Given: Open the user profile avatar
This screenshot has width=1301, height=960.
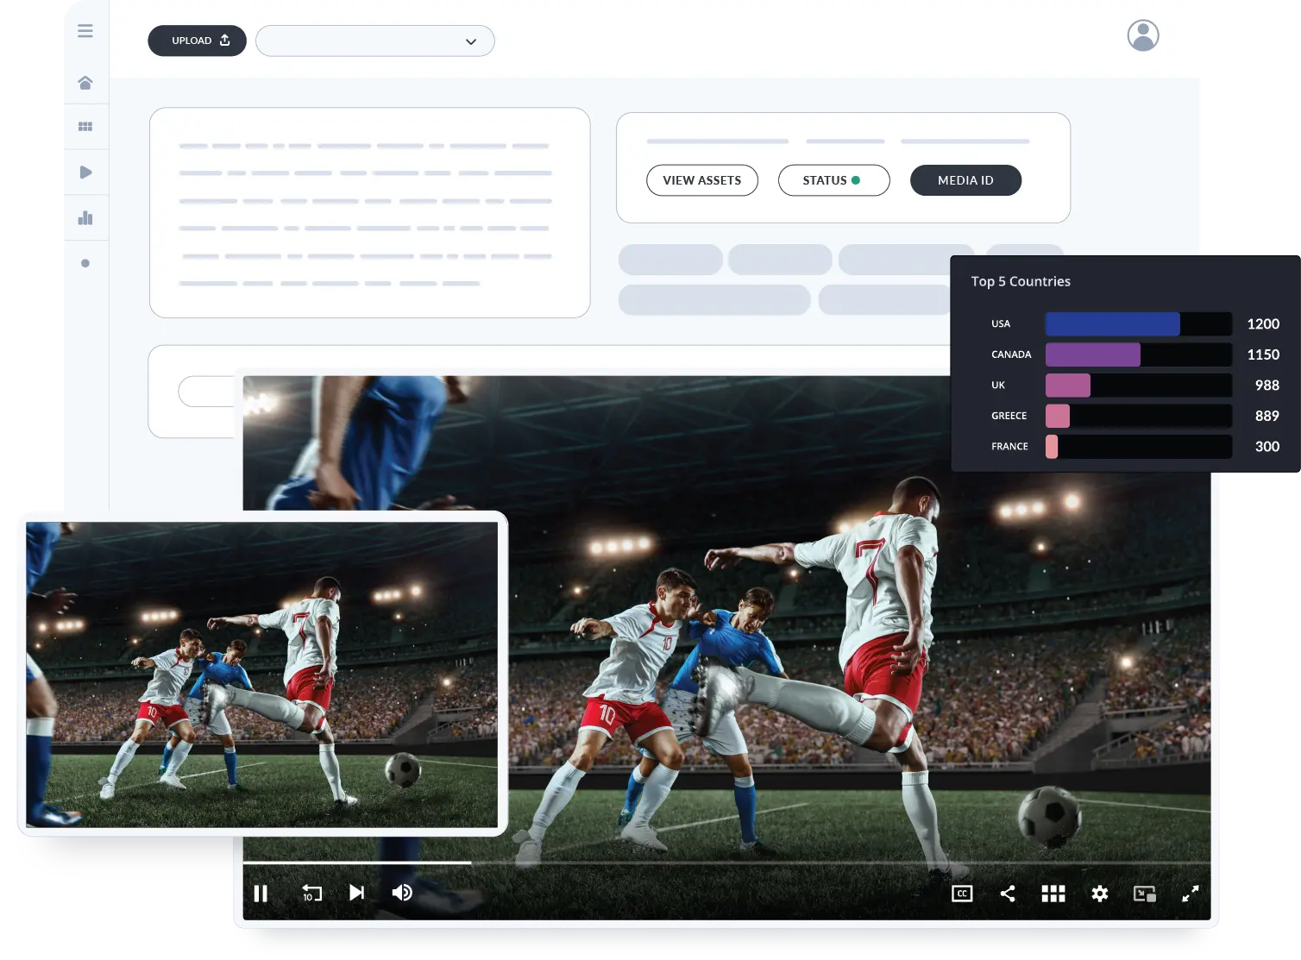Looking at the screenshot, I should click(1143, 35).
